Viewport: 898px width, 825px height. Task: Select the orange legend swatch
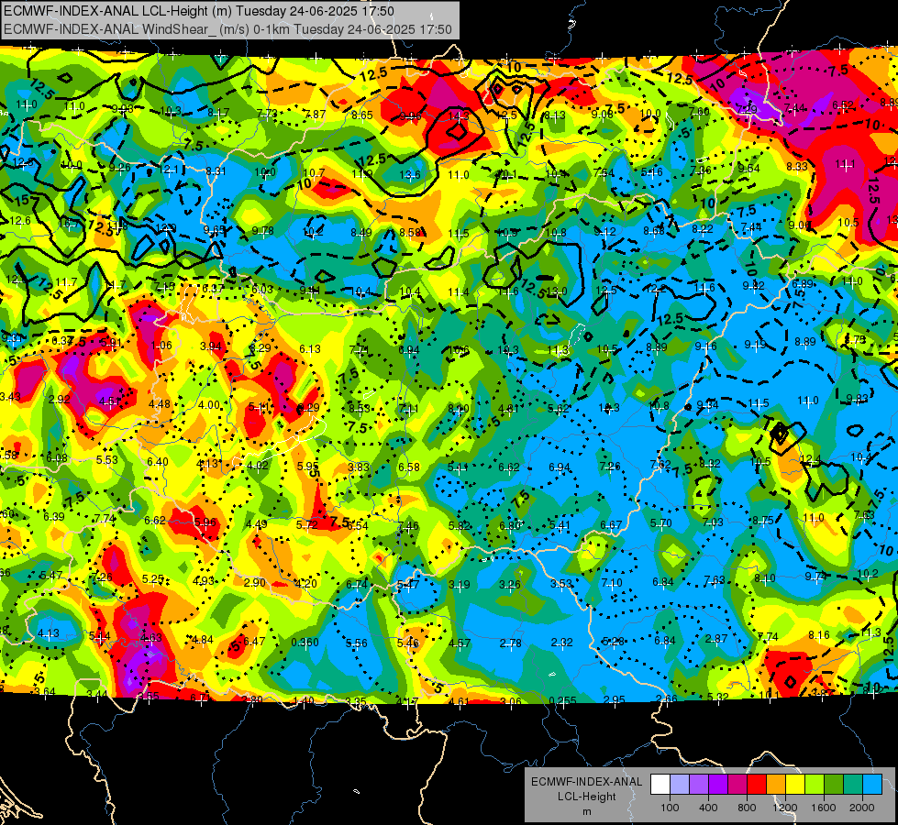coord(776,785)
